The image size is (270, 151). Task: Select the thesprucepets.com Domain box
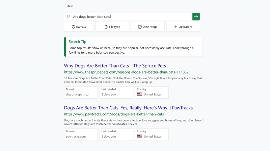click(81, 92)
